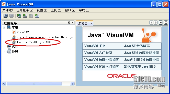
Task: Close the Java VisualVM window
Action: [166, 4]
